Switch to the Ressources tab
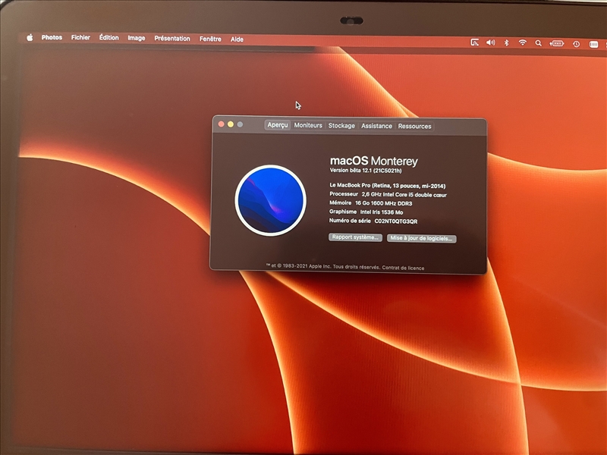Image resolution: width=607 pixels, height=455 pixels. point(414,127)
